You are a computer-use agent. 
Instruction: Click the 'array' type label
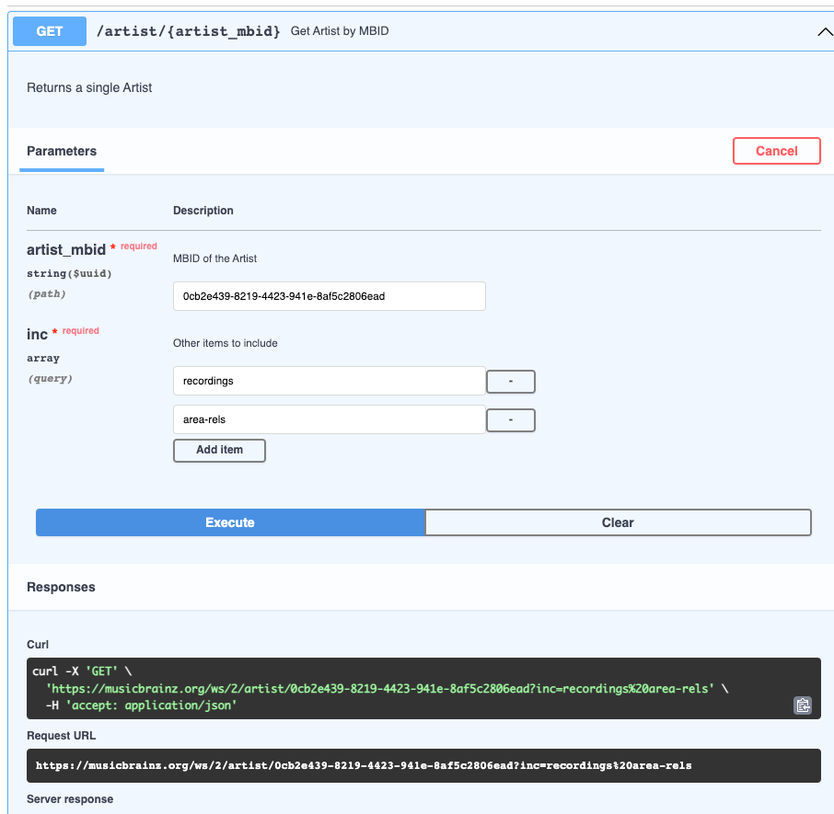[x=43, y=358]
